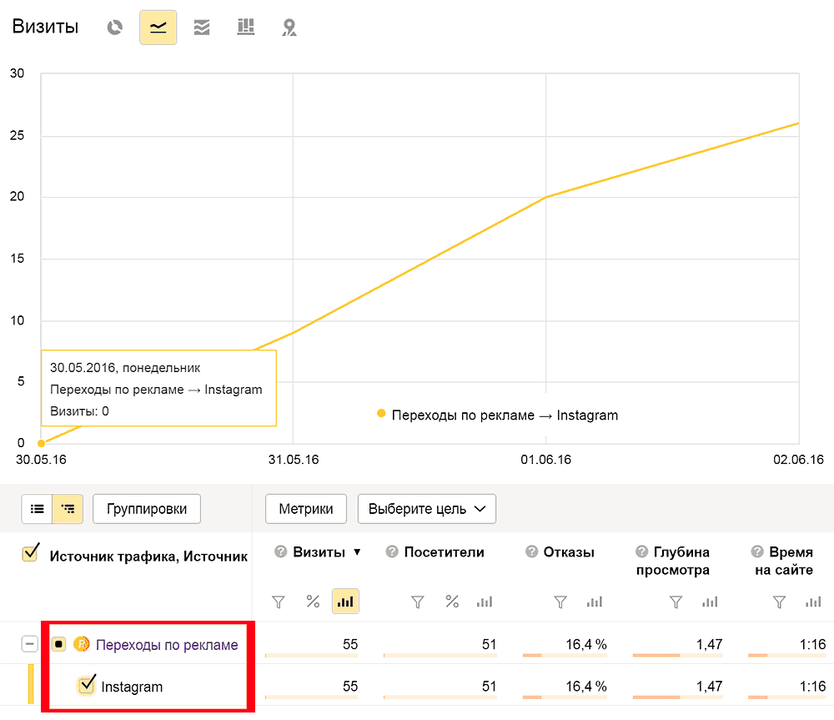This screenshot has width=834, height=720.
Task: Show Посетители as percentage
Action: tap(452, 602)
